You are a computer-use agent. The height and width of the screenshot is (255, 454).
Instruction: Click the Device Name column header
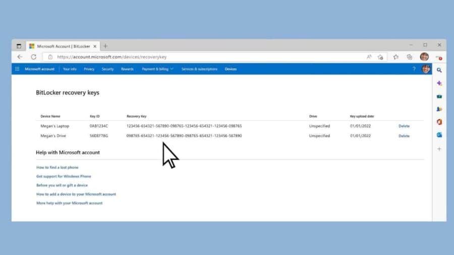pos(50,116)
